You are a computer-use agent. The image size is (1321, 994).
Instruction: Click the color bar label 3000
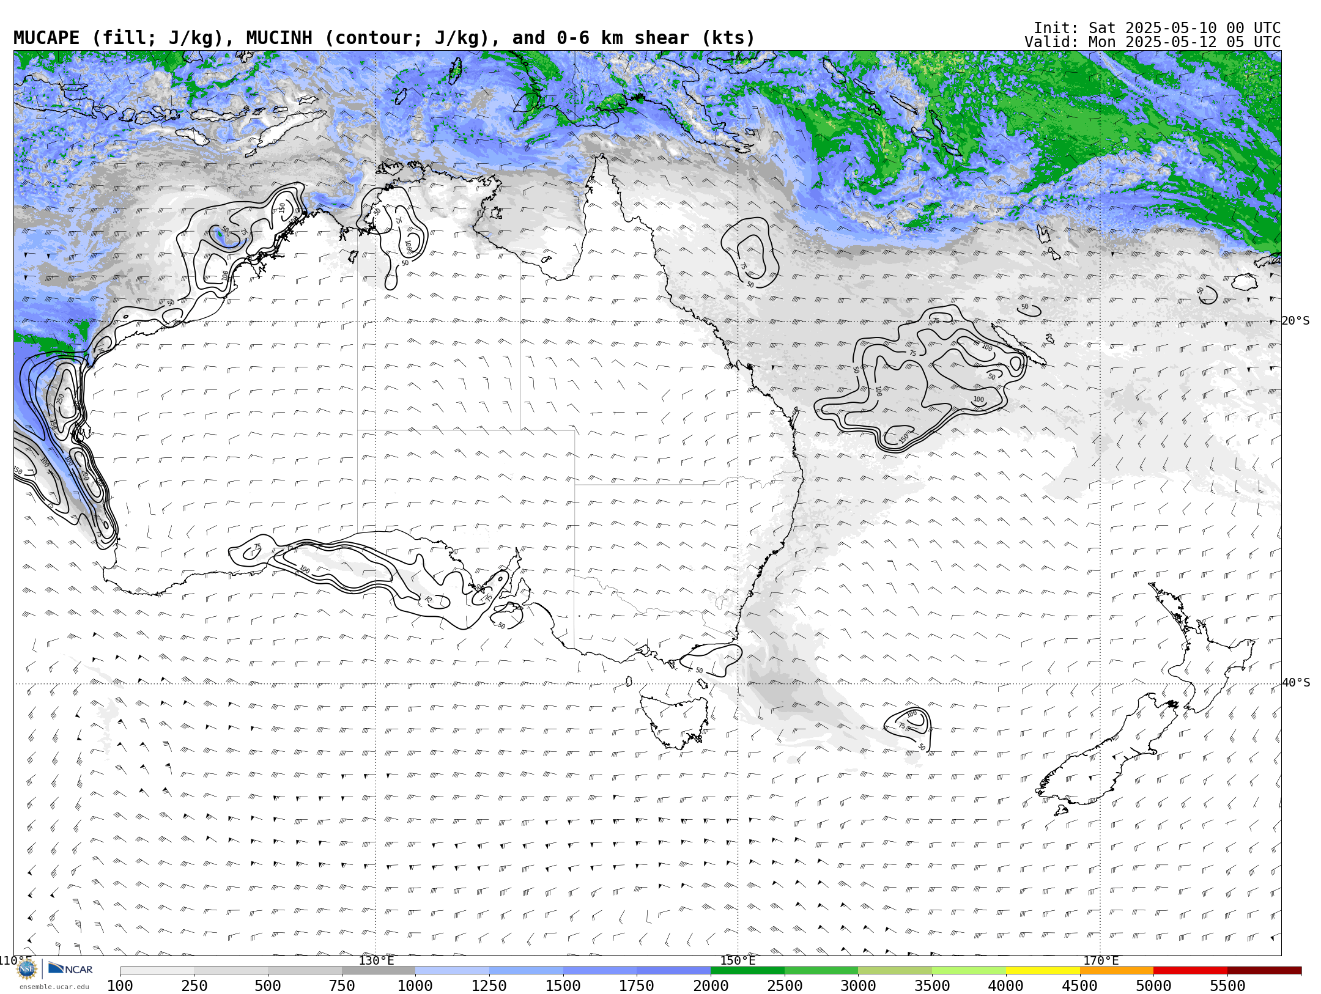click(858, 986)
